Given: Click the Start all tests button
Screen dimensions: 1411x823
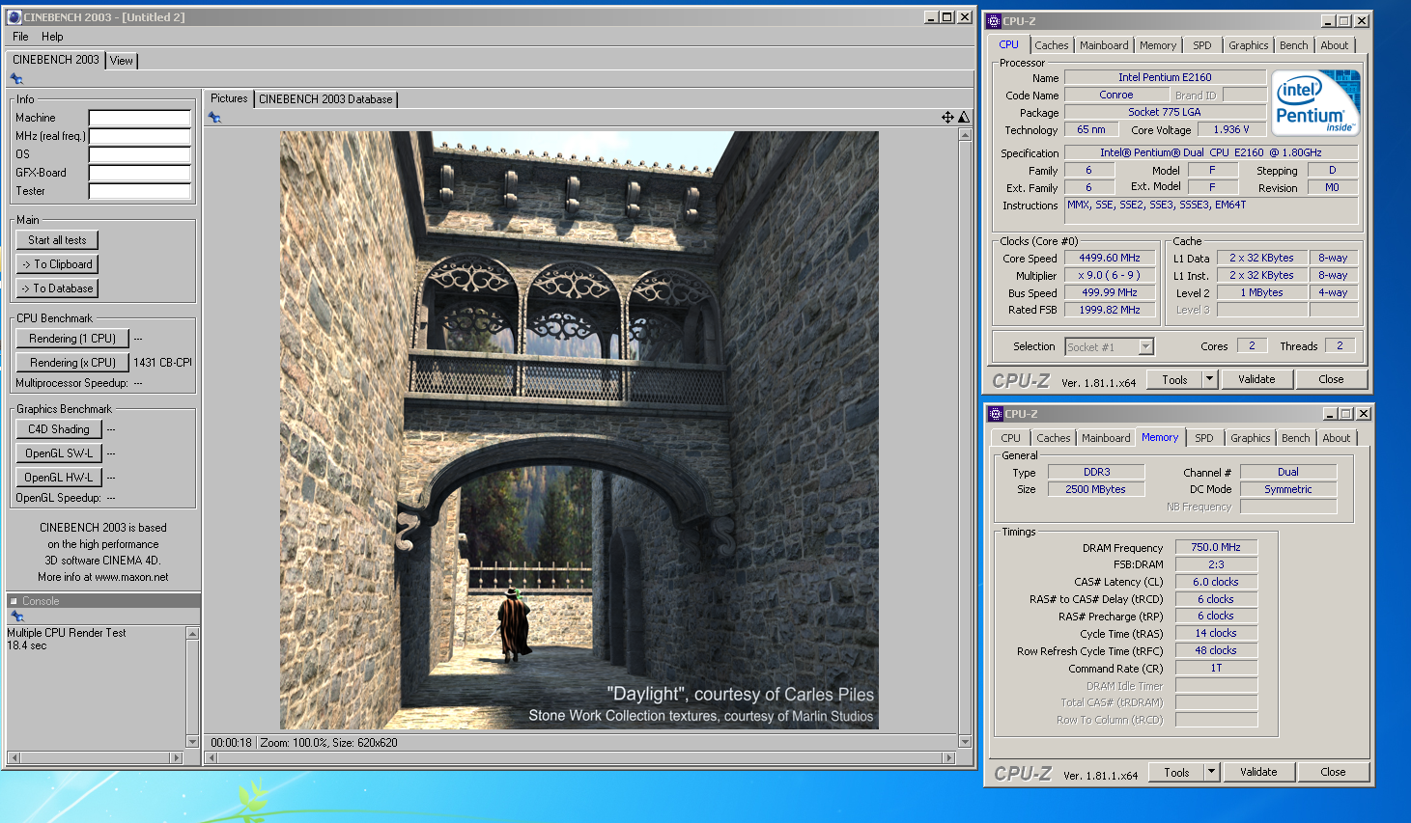Looking at the screenshot, I should pyautogui.click(x=57, y=240).
